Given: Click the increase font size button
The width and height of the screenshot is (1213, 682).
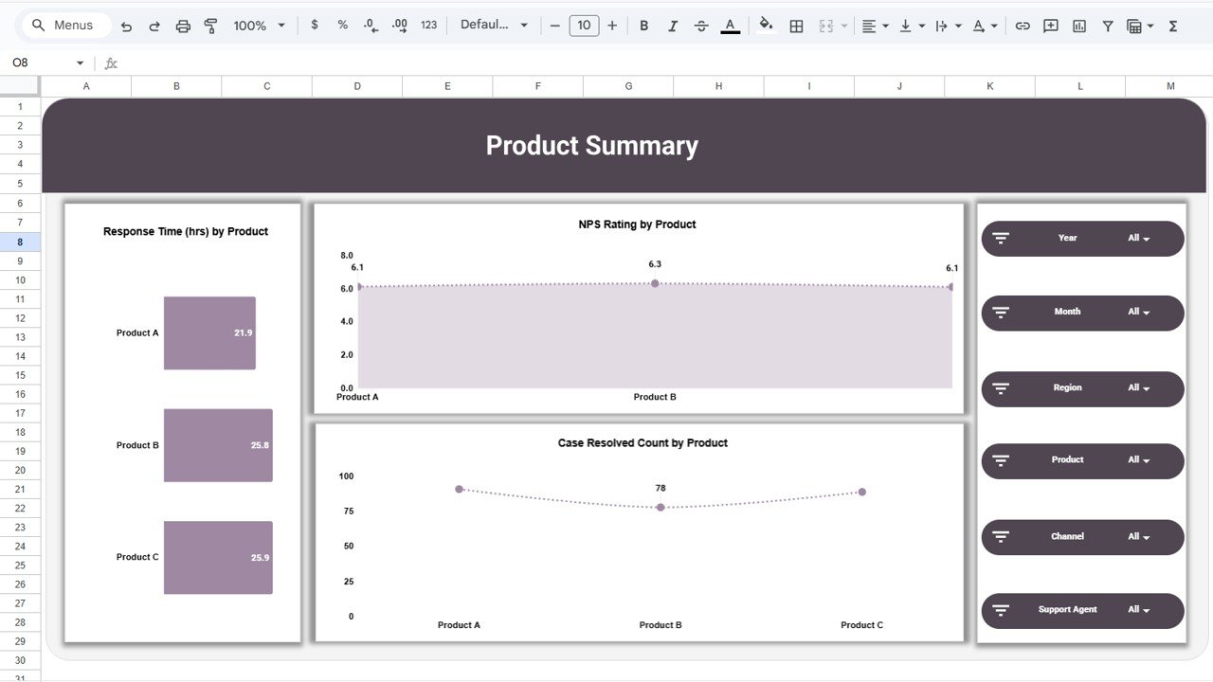Looking at the screenshot, I should coord(612,26).
